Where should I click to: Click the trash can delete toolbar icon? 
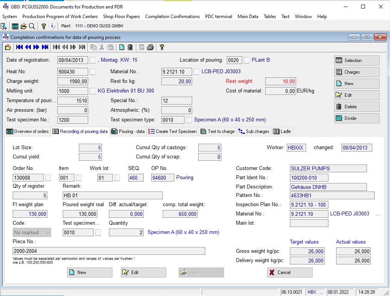pos(130,47)
